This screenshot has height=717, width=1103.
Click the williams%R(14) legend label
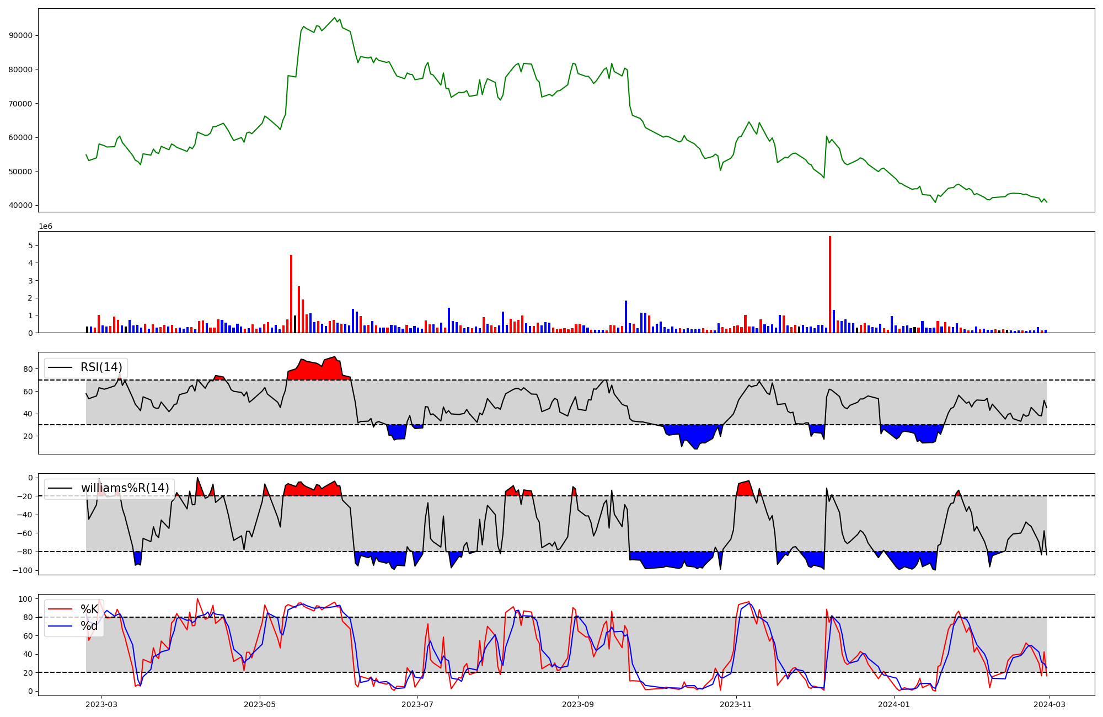coord(125,488)
